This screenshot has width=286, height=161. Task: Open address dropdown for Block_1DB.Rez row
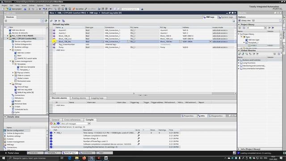click(x=210, y=42)
